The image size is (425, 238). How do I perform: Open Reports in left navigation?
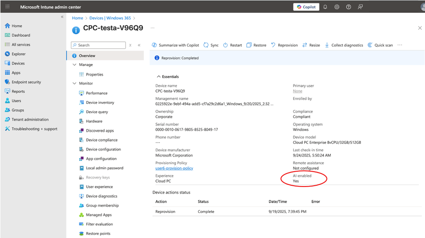pos(15,92)
